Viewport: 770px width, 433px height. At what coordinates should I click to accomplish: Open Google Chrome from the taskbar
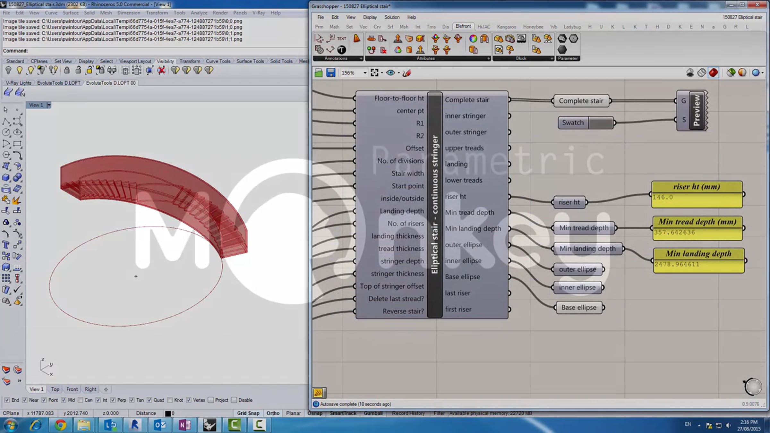[60, 425]
